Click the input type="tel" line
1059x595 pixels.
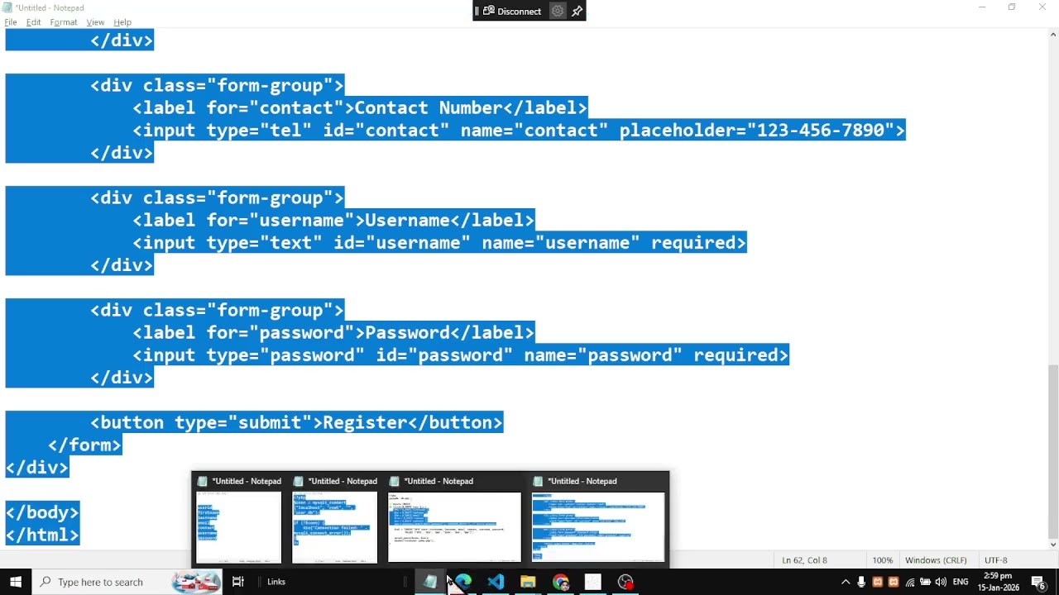[519, 131]
